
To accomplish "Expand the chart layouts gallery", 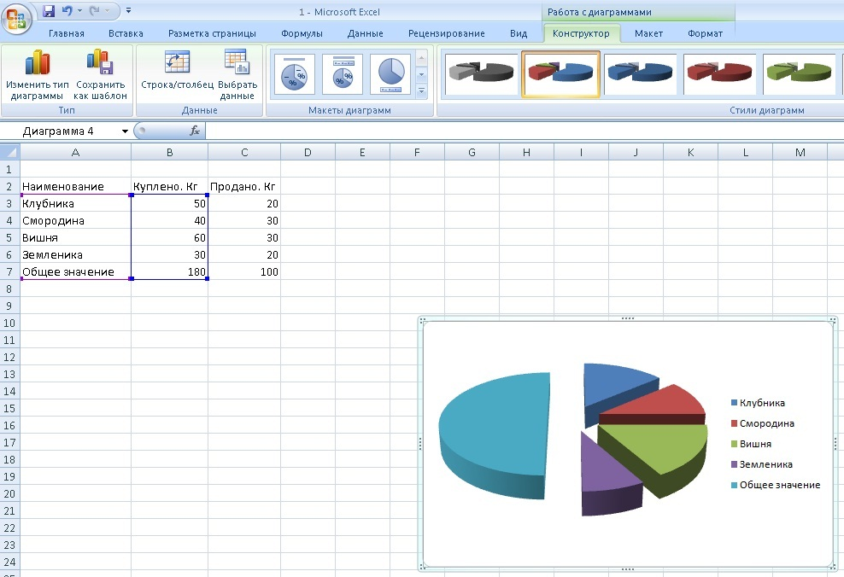I will [x=421, y=90].
